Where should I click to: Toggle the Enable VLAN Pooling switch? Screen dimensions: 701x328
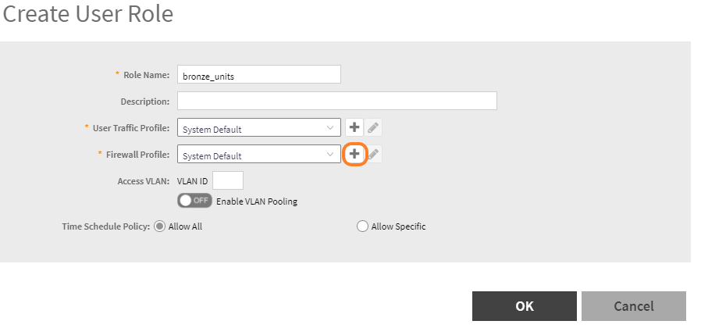[195, 201]
